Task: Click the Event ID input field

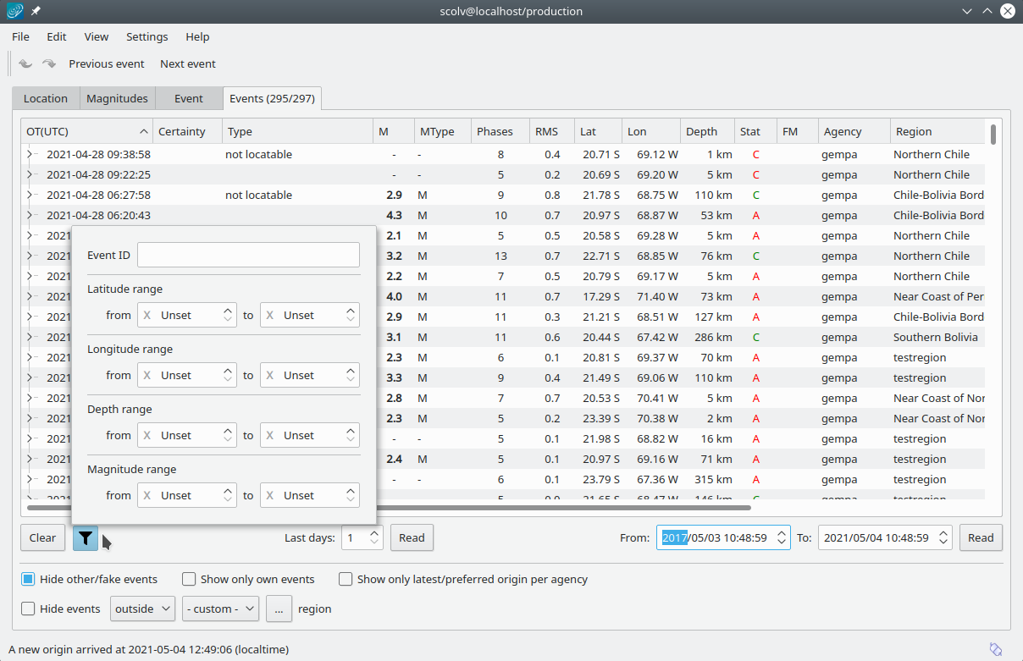Action: point(248,255)
